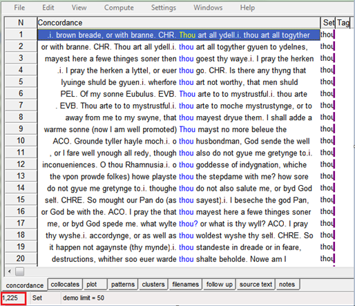
Task: Click the Set column header
Action: click(328, 23)
